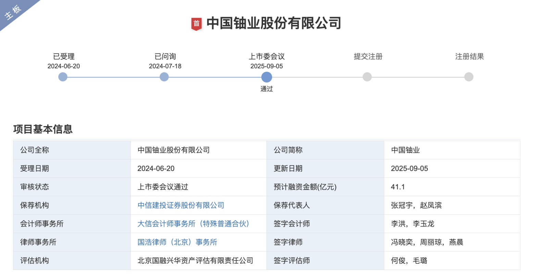Viewport: 534px width, 275px height.
Task: Click the 项目基本信息 section heading
Action: tap(43, 129)
